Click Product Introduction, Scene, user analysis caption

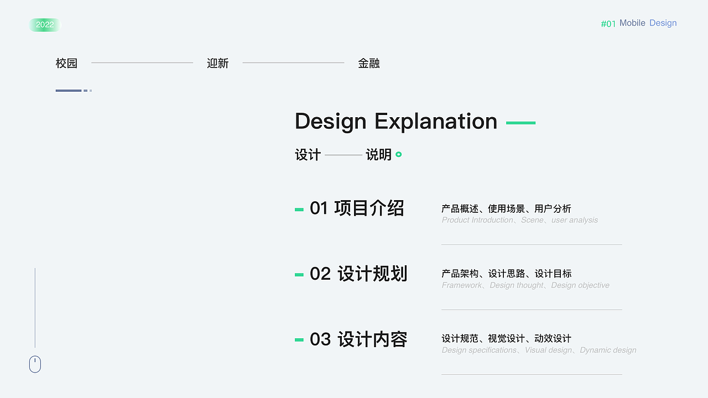[520, 220]
